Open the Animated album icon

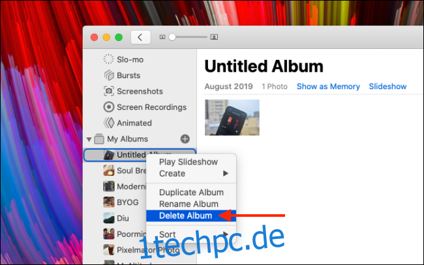tap(109, 123)
